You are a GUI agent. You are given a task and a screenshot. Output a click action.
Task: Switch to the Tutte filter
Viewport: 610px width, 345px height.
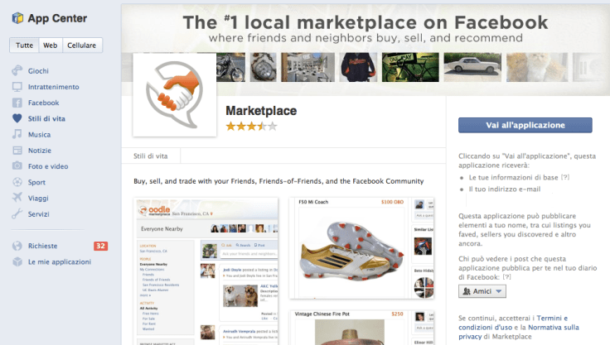24,45
